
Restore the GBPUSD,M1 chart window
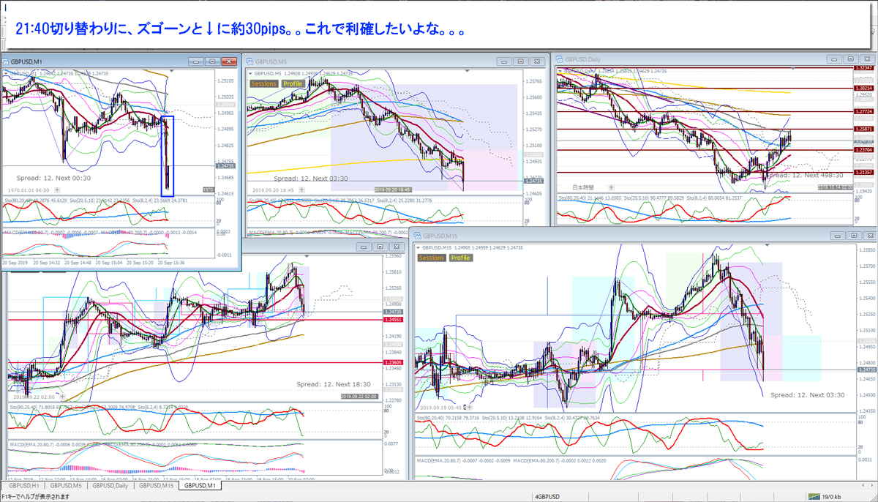tap(212, 62)
